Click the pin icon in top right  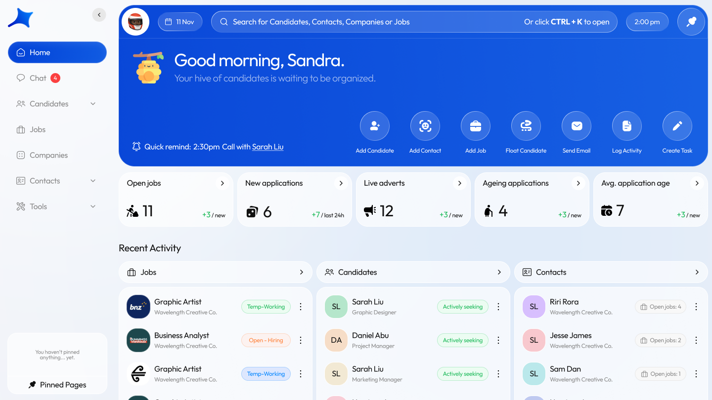tap(691, 22)
